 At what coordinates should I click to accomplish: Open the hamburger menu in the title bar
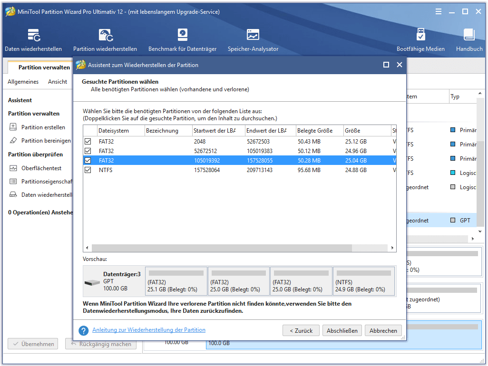click(438, 11)
